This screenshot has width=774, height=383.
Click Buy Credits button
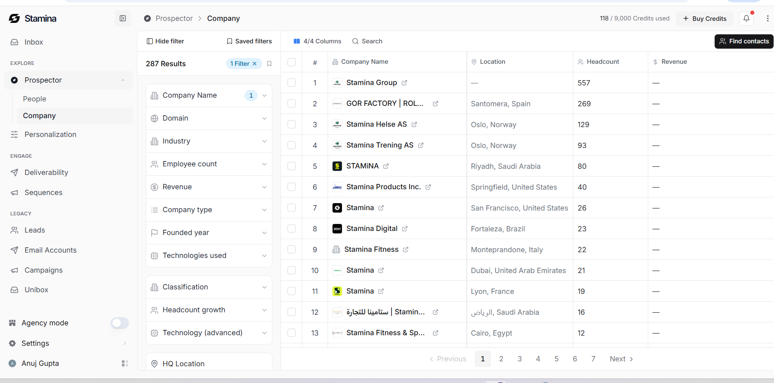pyautogui.click(x=704, y=18)
